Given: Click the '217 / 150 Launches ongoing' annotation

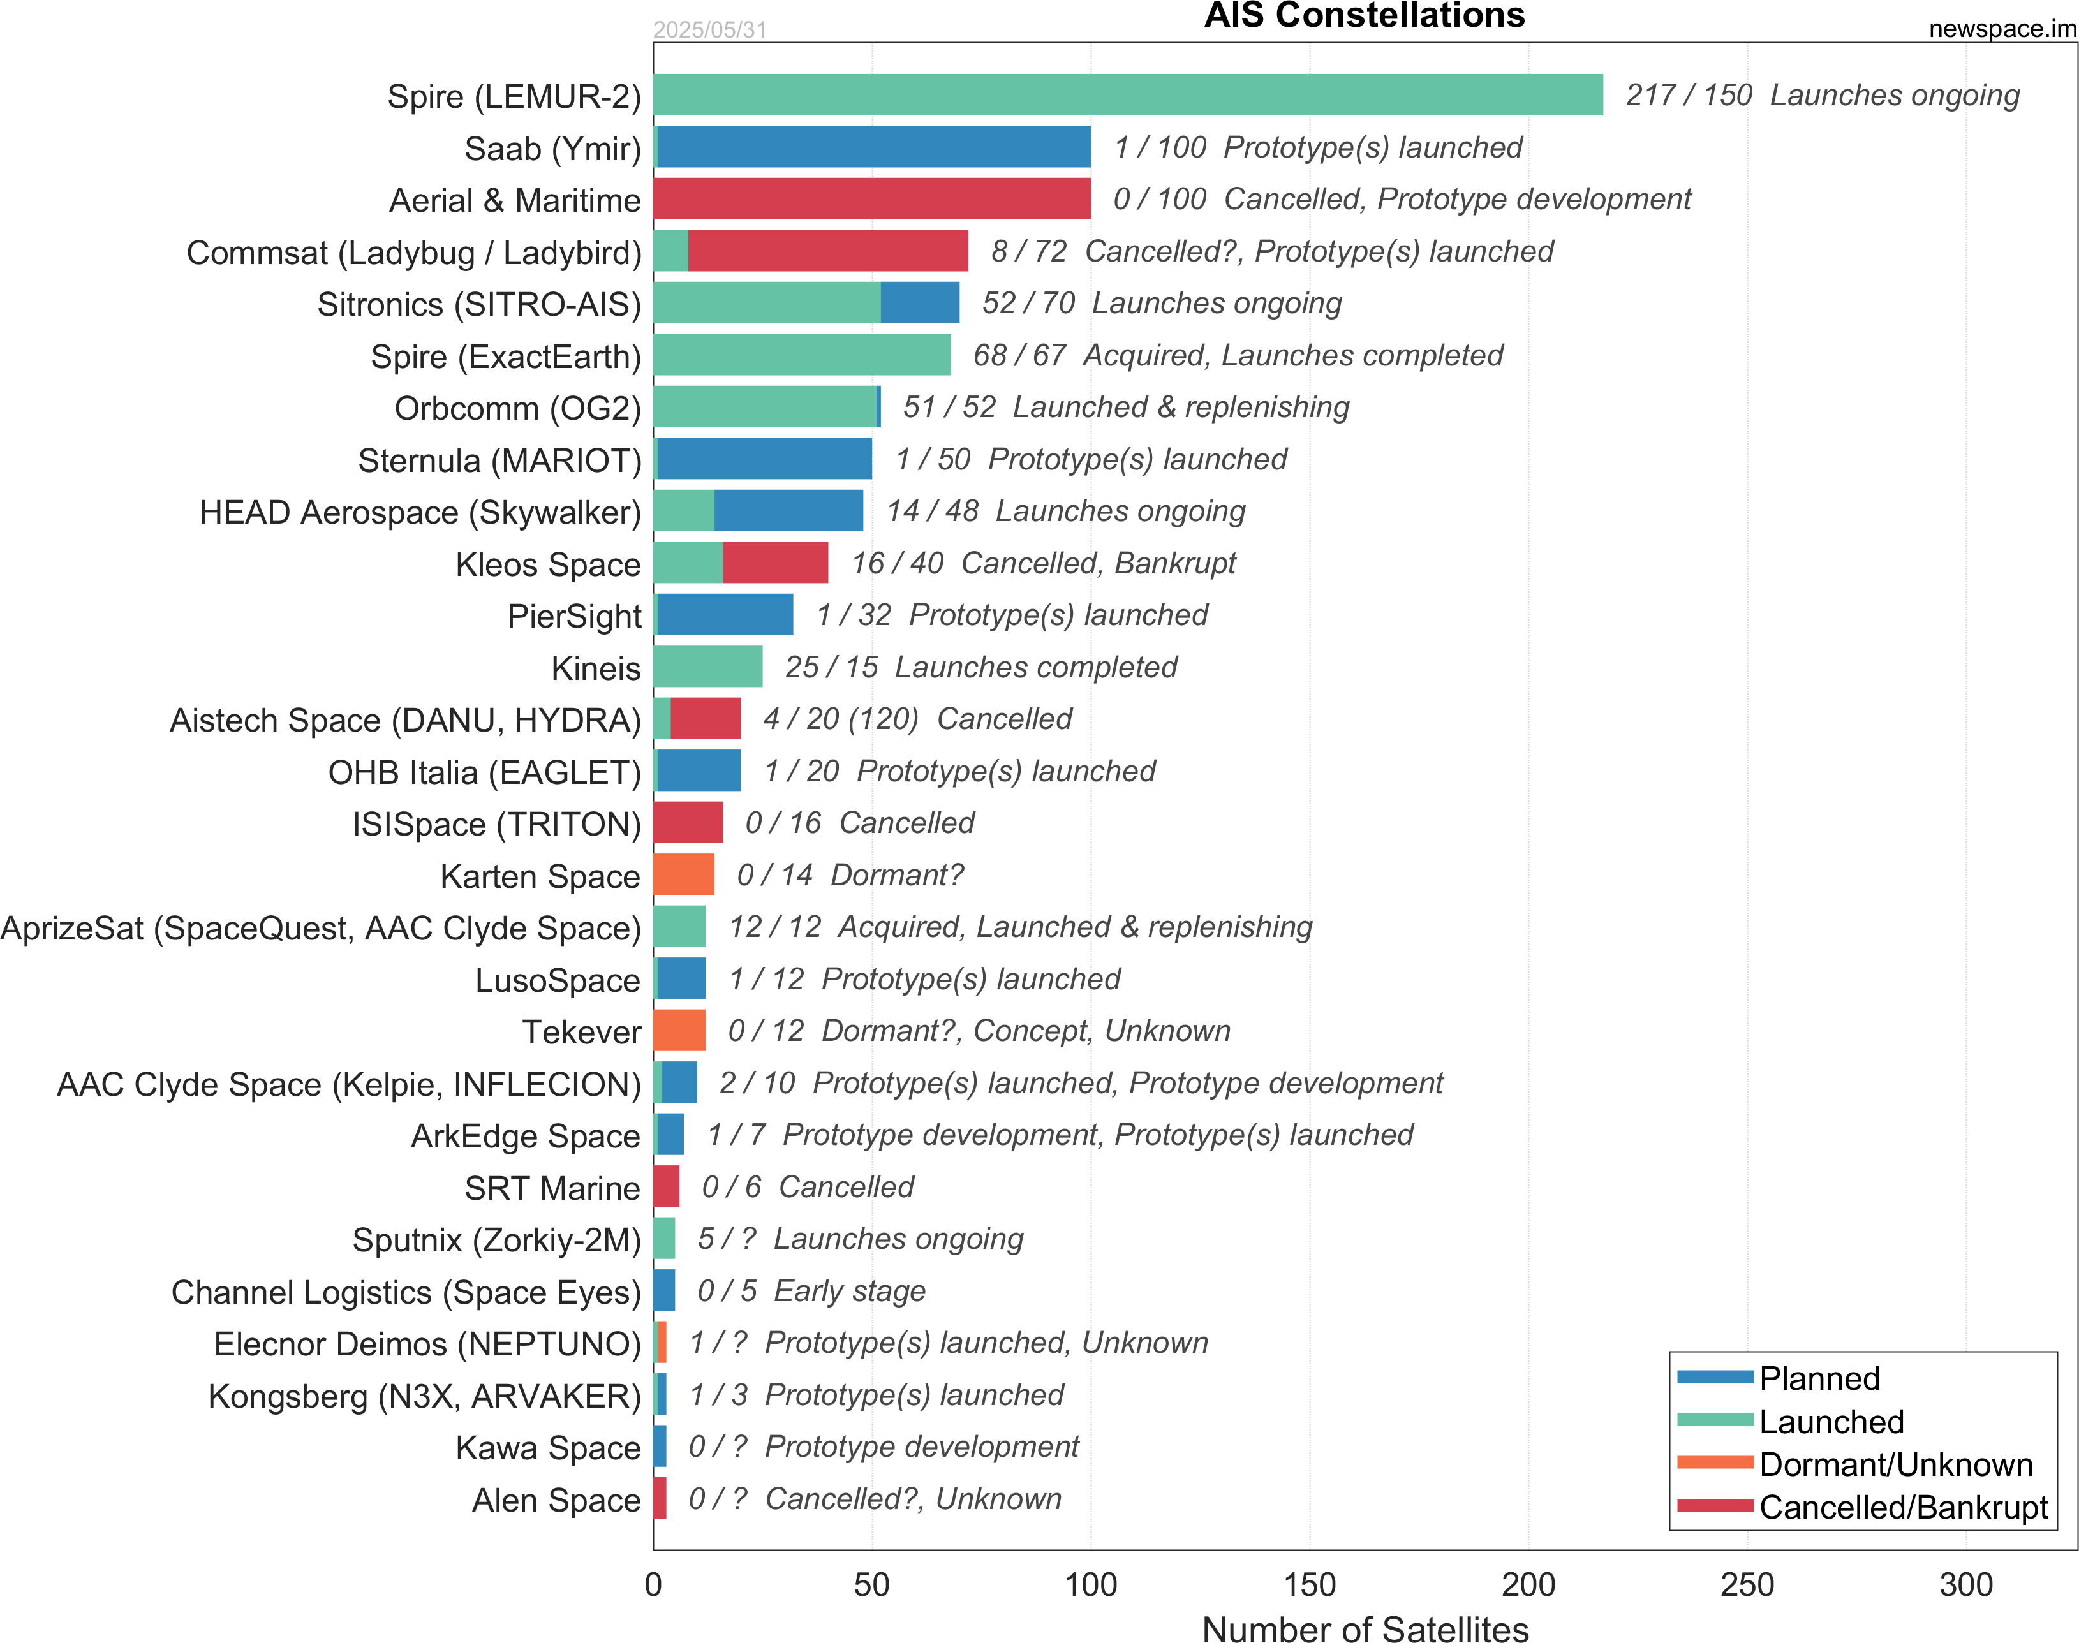Looking at the screenshot, I should [1822, 94].
